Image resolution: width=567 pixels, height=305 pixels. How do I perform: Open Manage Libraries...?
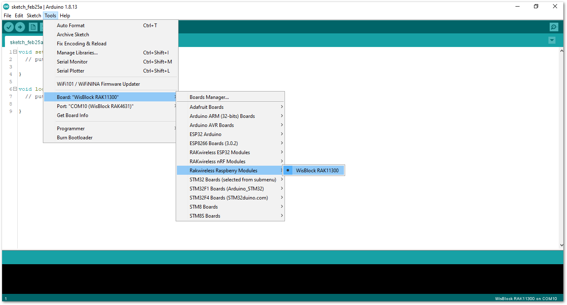point(111,53)
